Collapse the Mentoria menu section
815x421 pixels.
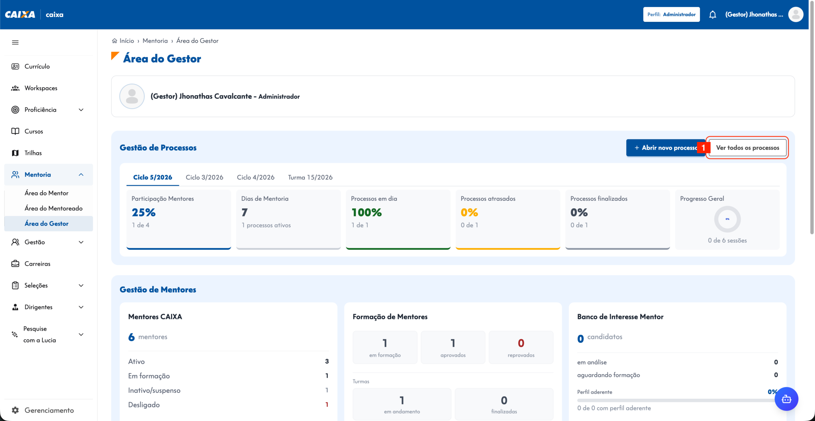coord(81,175)
